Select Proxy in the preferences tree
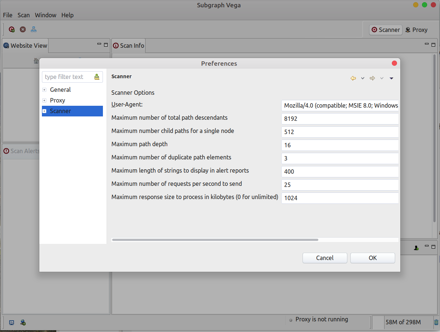 [x=57, y=100]
